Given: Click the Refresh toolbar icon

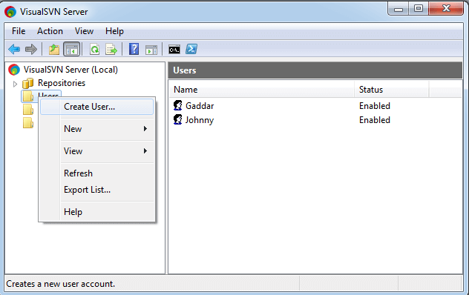Looking at the screenshot, I should pos(94,49).
